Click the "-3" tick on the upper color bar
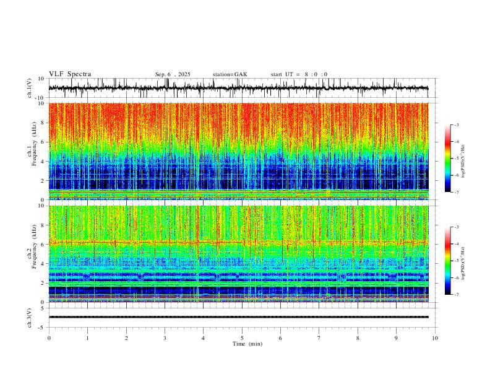Viewport: 490px width, 379px height. coord(457,124)
